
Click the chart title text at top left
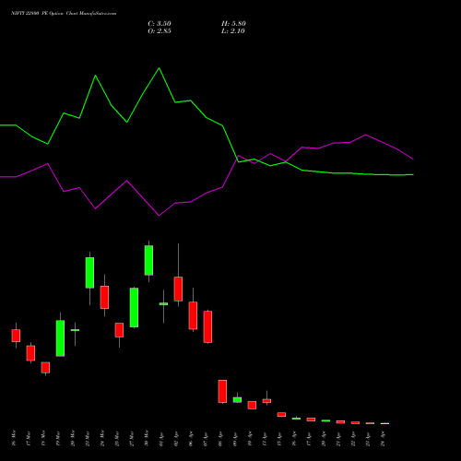pos(64,14)
